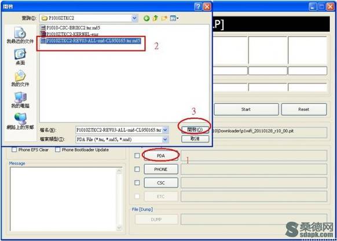Check the box next to PHONE

(137, 169)
